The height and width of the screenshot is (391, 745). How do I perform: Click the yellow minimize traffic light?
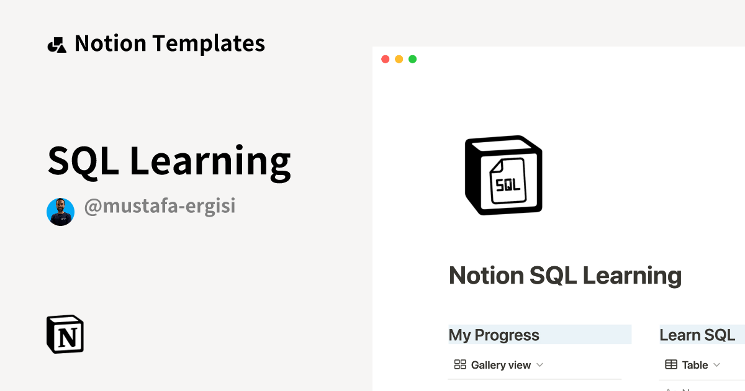tap(399, 59)
